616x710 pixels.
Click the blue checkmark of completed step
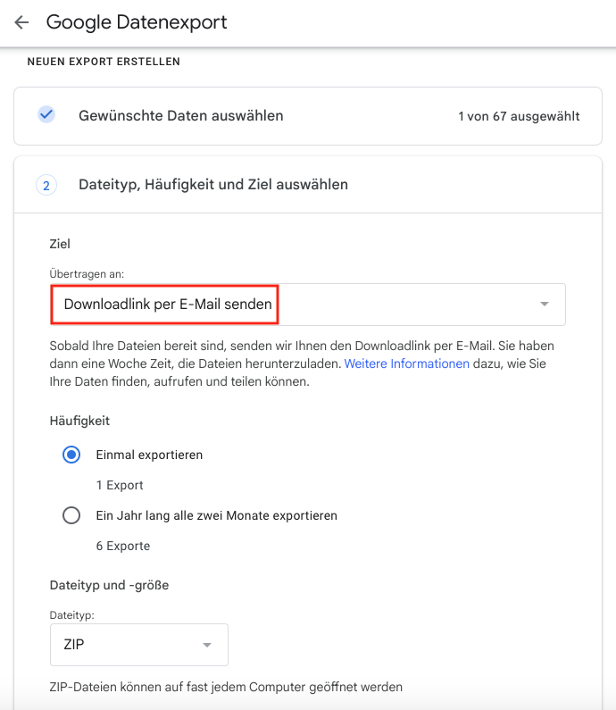pyautogui.click(x=46, y=115)
